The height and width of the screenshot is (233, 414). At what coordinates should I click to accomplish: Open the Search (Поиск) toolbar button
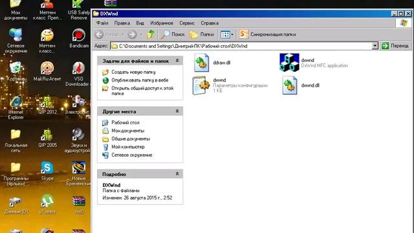click(x=173, y=34)
